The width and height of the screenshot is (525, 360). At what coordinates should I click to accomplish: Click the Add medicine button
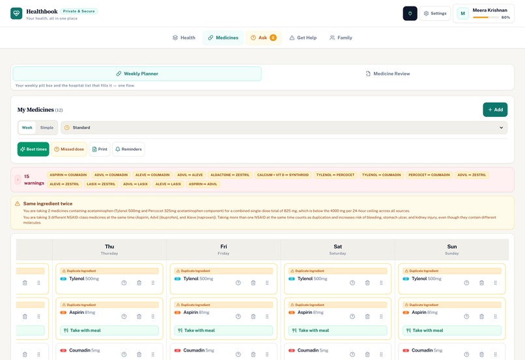point(495,110)
